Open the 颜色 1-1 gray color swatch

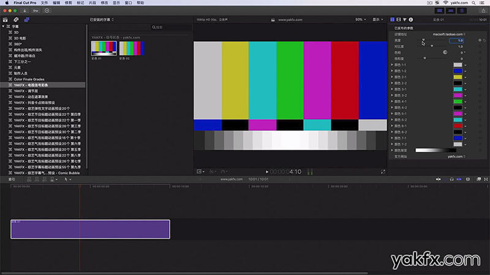click(x=458, y=65)
